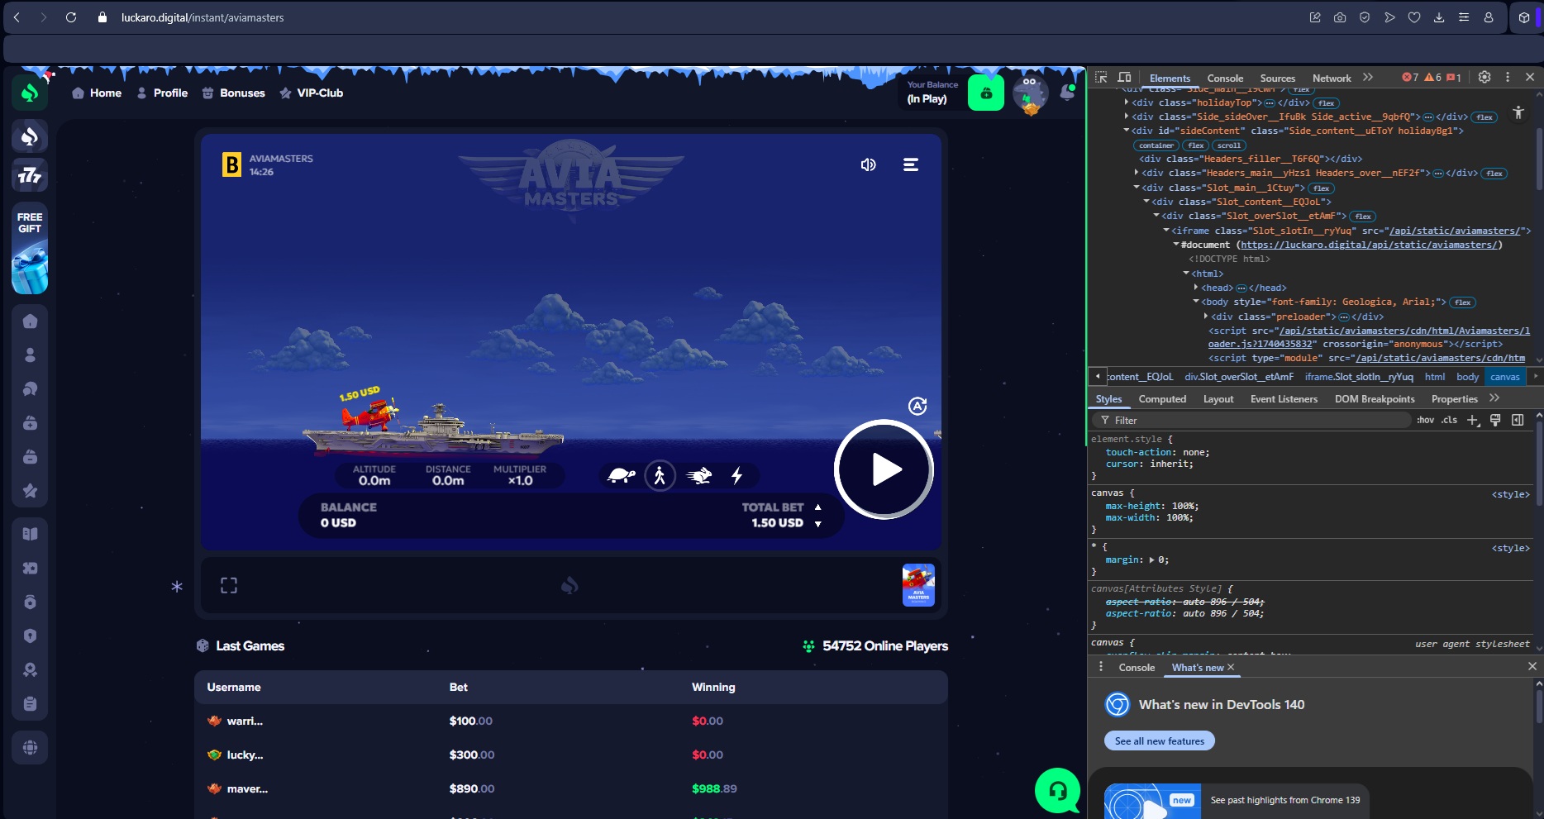
Task: Enable autoplay with the circular A icon
Action: tap(917, 406)
